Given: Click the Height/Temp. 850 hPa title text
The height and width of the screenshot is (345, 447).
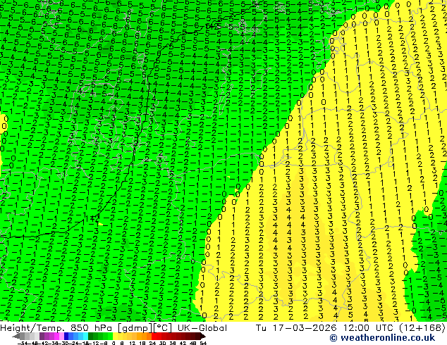Looking at the screenshot, I should (x=57, y=328).
